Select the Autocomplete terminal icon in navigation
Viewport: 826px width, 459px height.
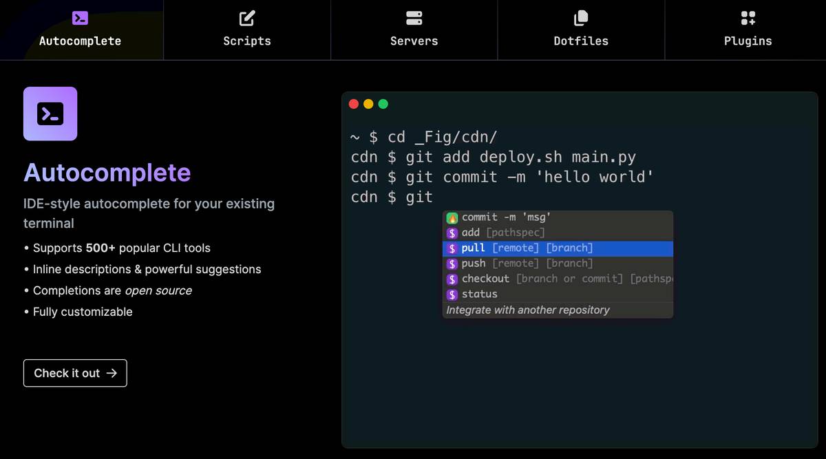(x=81, y=18)
